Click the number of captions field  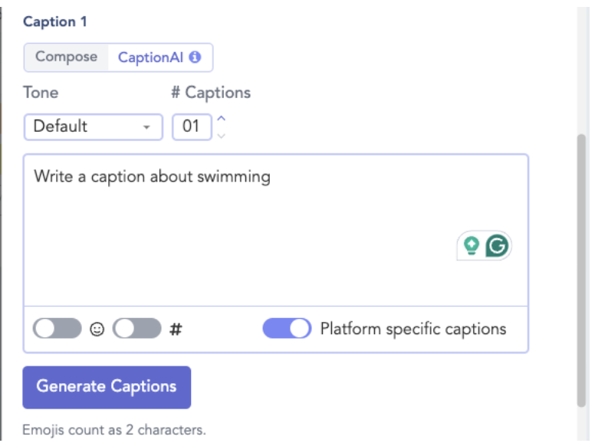191,126
